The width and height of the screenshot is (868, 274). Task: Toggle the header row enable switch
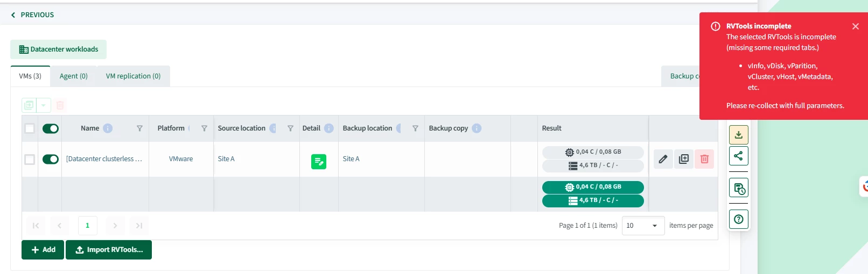(51, 128)
